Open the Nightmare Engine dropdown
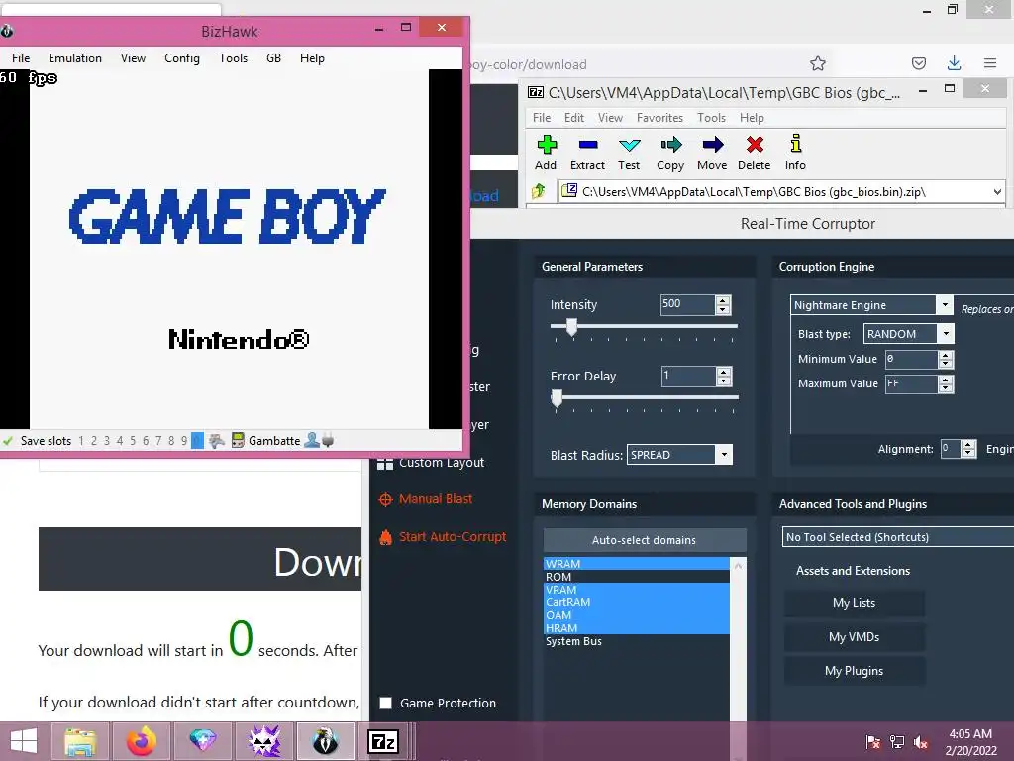The height and width of the screenshot is (761, 1014). point(944,305)
